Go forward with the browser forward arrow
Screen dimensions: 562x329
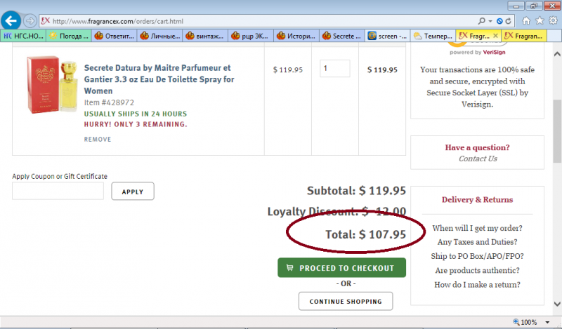point(30,21)
